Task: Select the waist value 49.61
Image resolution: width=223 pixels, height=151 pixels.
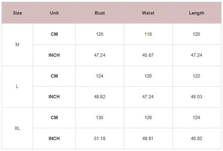Action: point(148,139)
